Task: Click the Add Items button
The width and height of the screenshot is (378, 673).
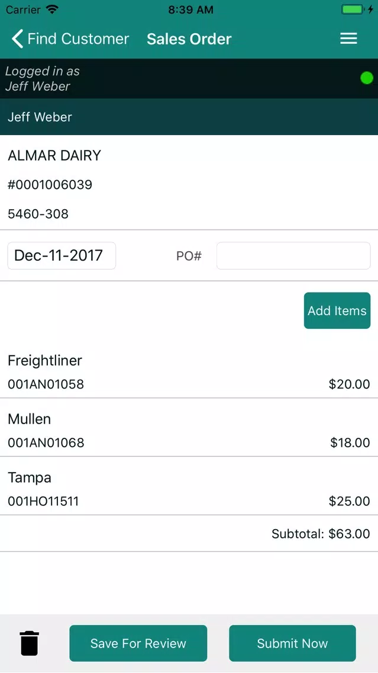Action: 337,311
